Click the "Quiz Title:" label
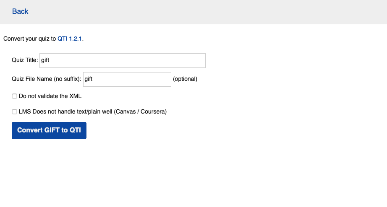387x207 pixels. click(25, 60)
